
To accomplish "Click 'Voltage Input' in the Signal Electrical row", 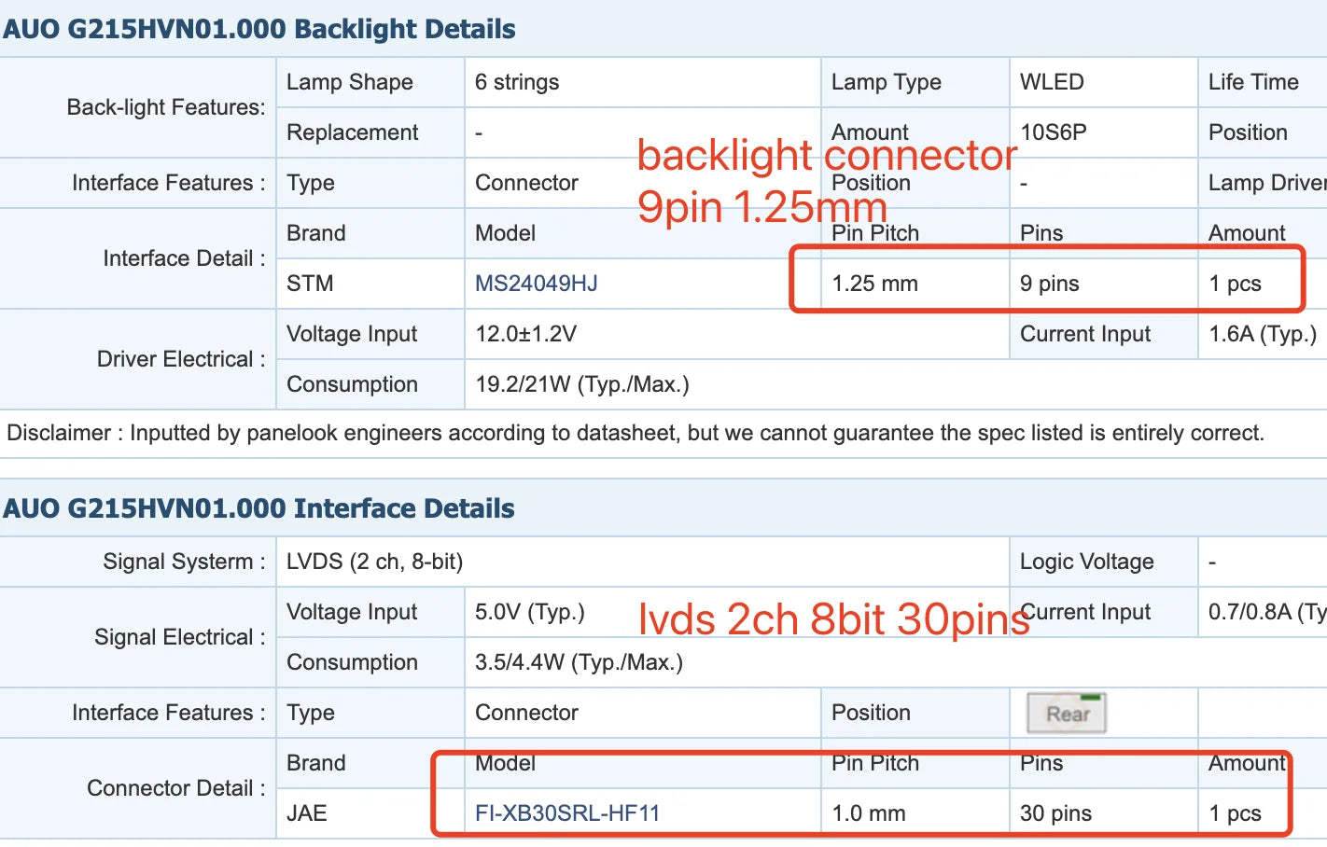I will point(352,612).
